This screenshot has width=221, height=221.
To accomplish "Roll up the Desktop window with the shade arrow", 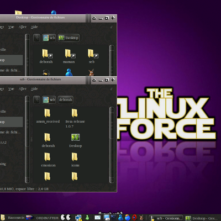I will coord(94,18).
